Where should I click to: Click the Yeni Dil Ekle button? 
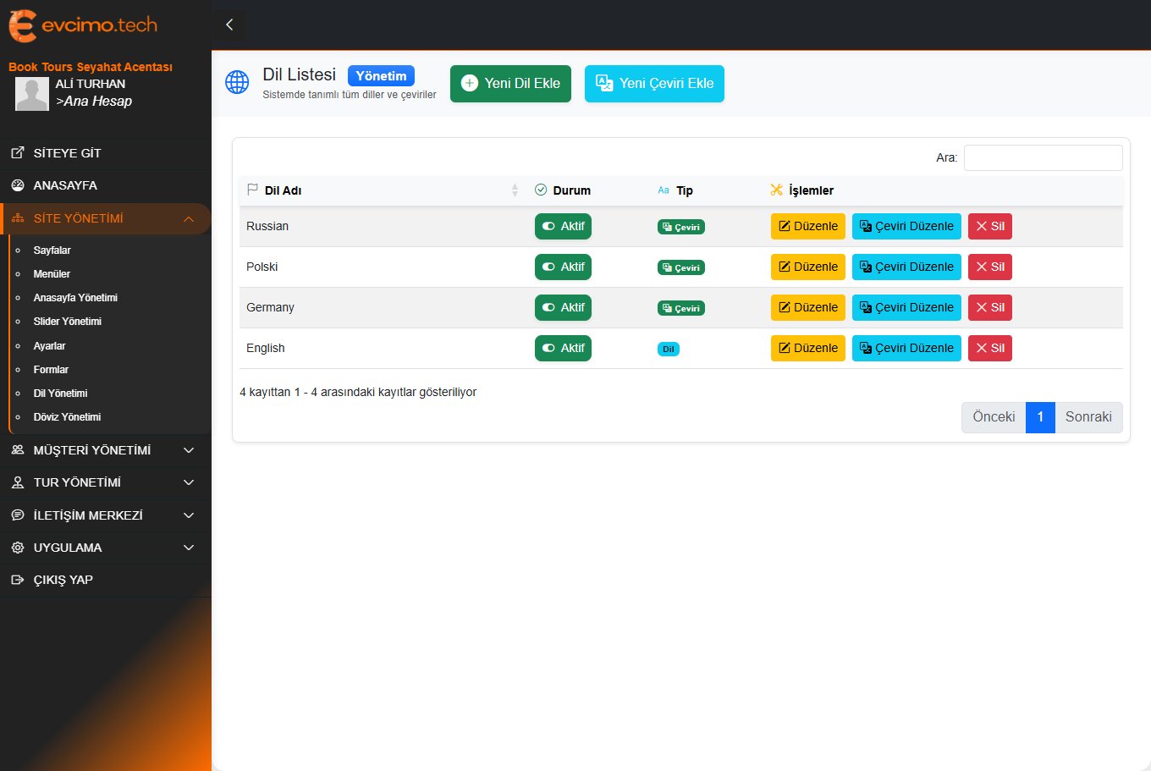click(510, 83)
